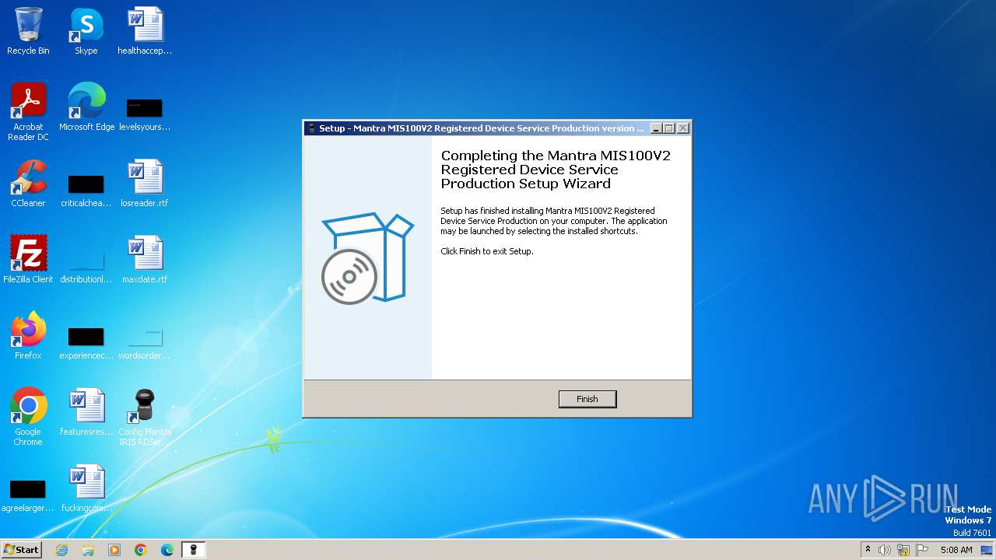Select the featuresres… Word document icon
This screenshot has width=996, height=560.
86,413
